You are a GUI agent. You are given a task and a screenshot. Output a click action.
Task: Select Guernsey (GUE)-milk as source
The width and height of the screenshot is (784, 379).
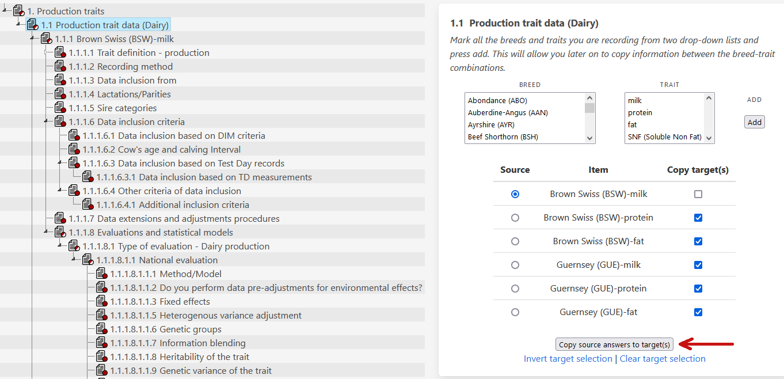(x=515, y=265)
